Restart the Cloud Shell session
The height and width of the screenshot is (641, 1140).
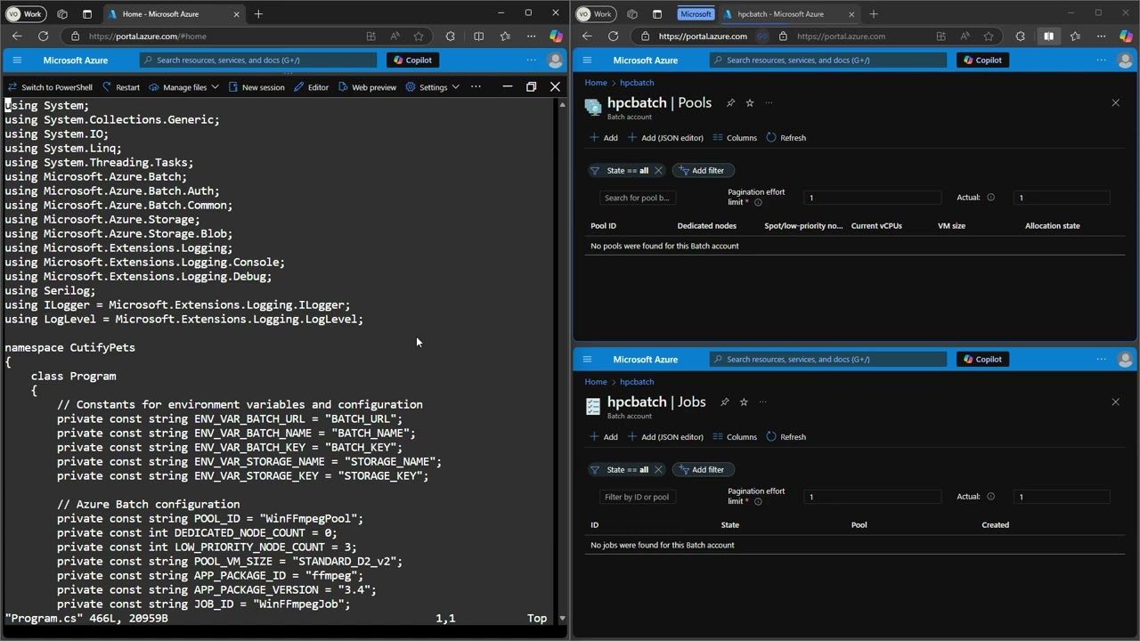(121, 87)
